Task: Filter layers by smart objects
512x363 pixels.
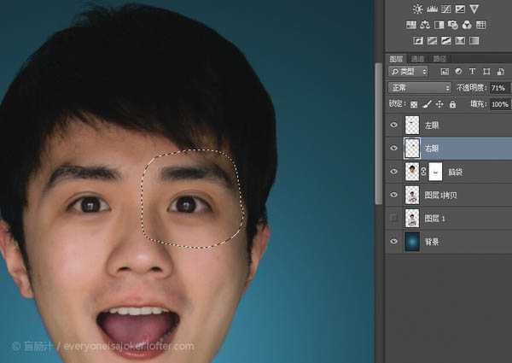Action: 501,72
